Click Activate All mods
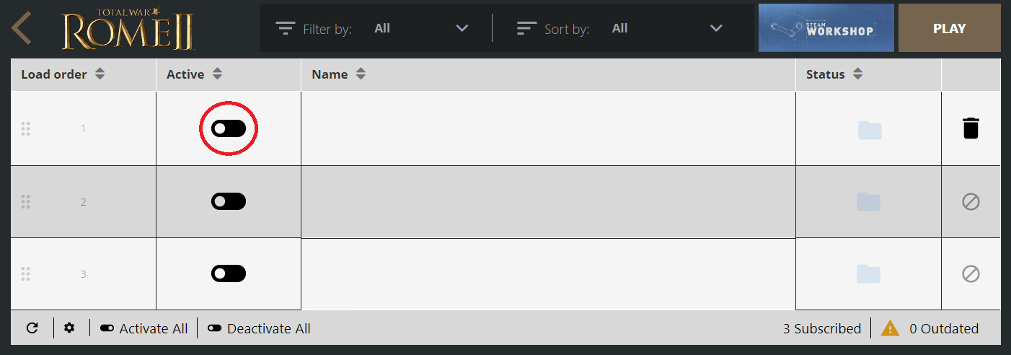Image resolution: width=1011 pixels, height=355 pixels. coord(144,328)
